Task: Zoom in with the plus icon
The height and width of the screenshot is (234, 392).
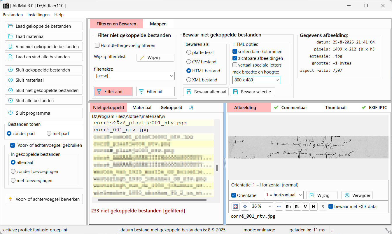Action: [245, 207]
